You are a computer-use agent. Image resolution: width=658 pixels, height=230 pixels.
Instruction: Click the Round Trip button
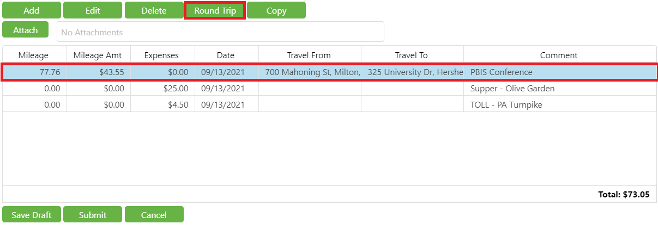click(215, 10)
